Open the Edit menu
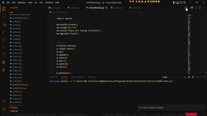 click(14, 3)
